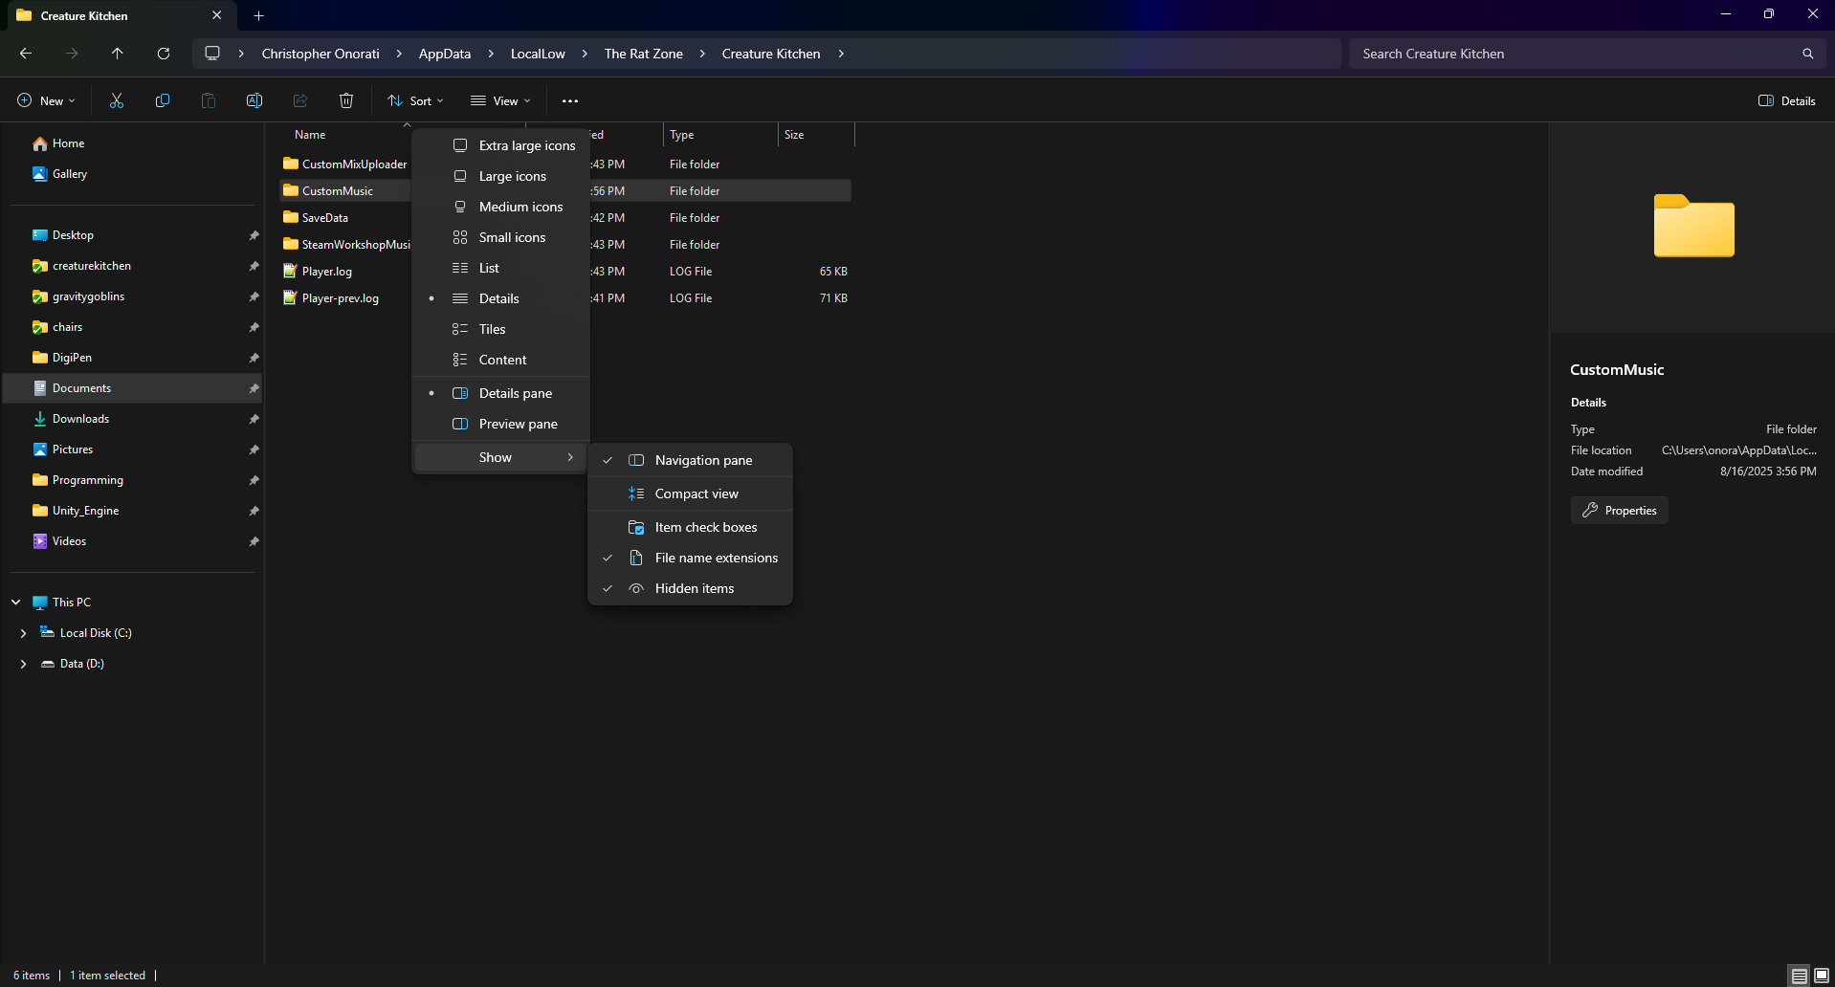Toggle the Details pane option
Viewport: 1835px width, 987px height.
tap(501, 393)
